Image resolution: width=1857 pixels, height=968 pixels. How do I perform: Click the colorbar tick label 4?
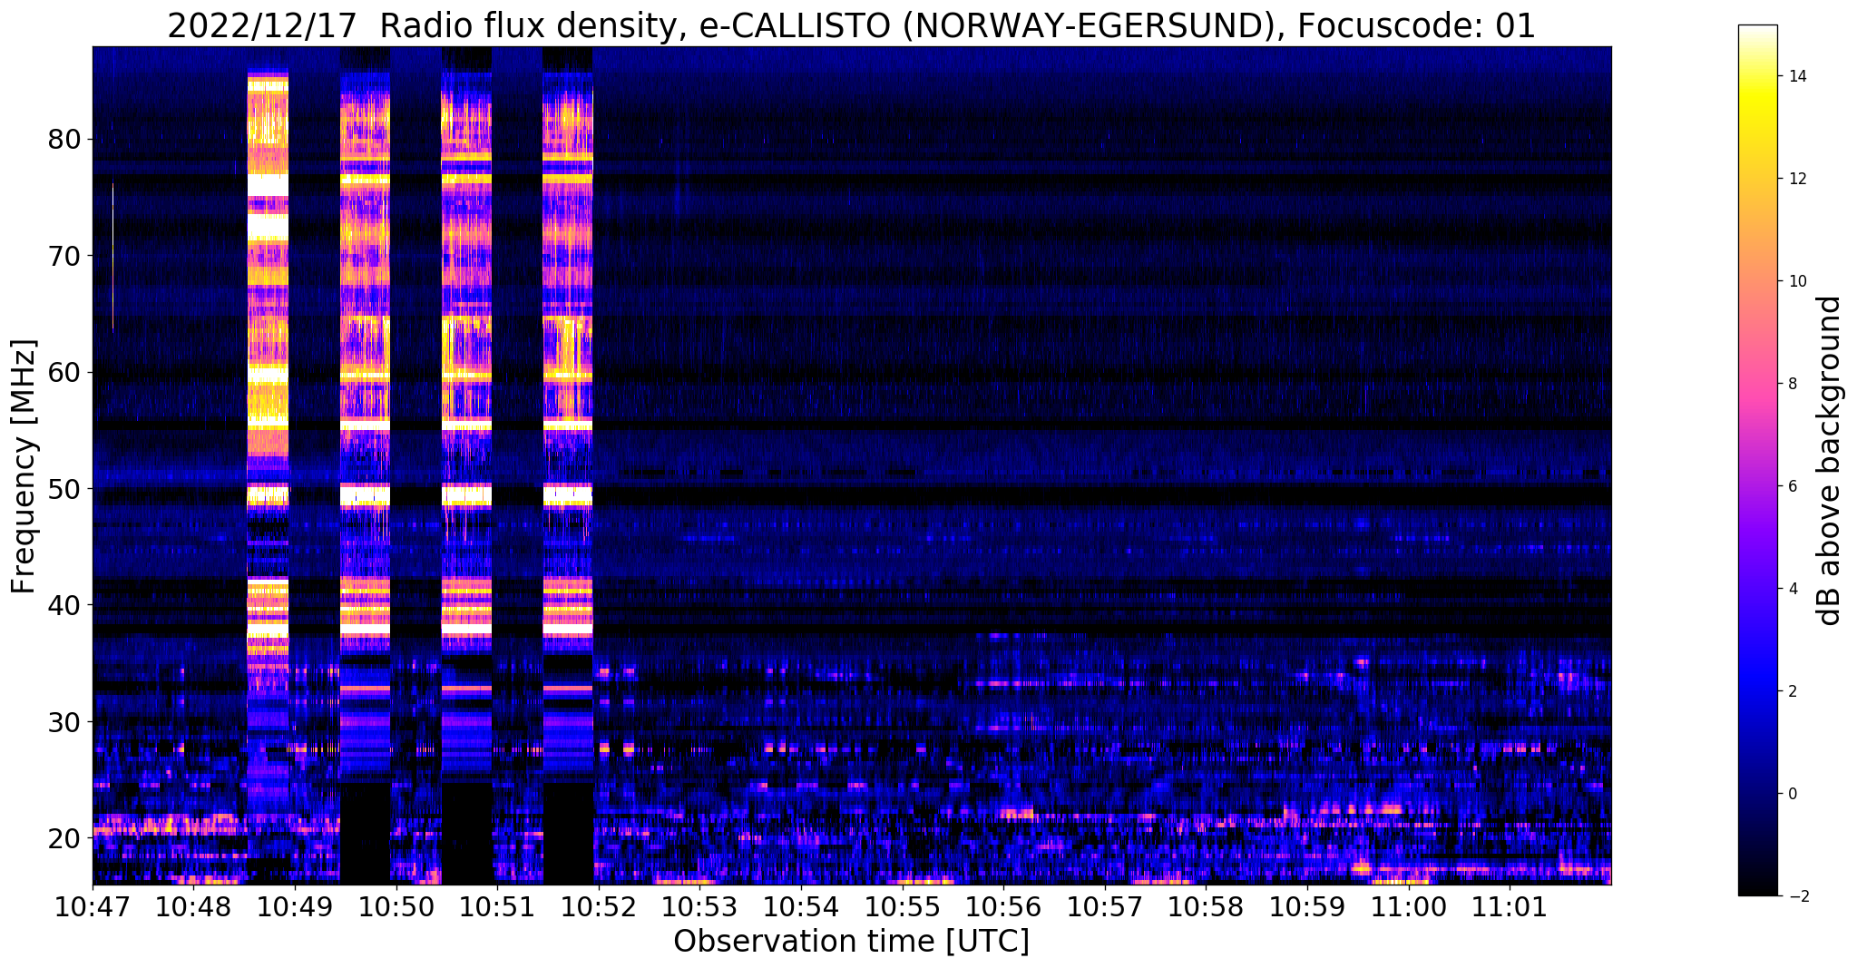(1792, 589)
